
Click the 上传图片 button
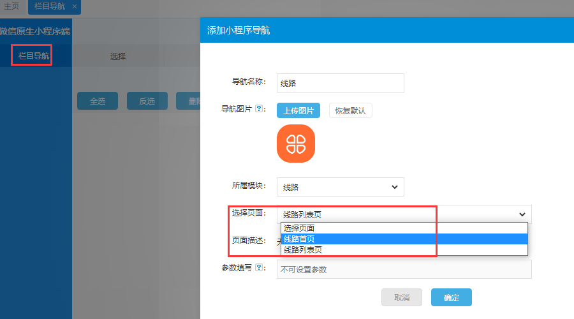coord(298,110)
